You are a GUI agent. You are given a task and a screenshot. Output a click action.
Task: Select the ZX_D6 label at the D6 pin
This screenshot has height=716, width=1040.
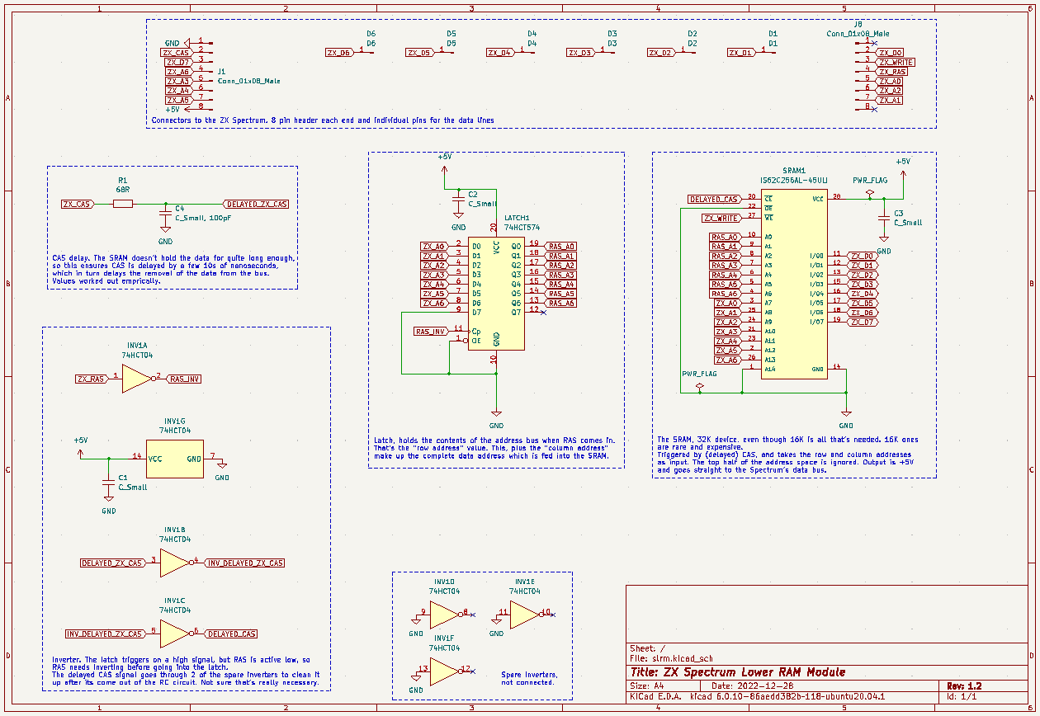[339, 53]
